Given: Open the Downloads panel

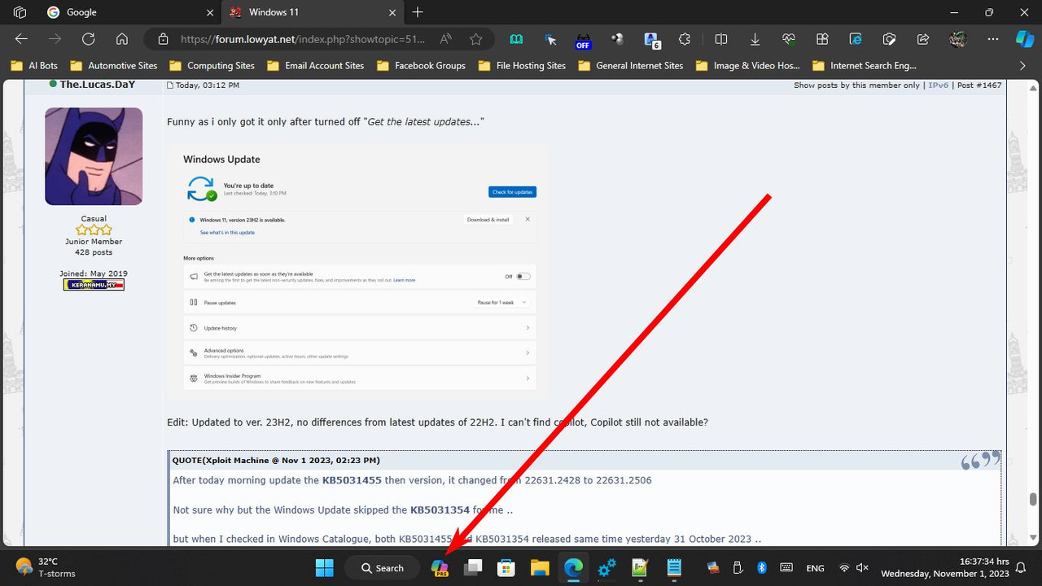Looking at the screenshot, I should coord(755,39).
